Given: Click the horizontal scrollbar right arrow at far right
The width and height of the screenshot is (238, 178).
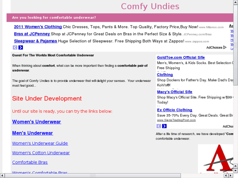Looking at the screenshot, I should 230,176.
